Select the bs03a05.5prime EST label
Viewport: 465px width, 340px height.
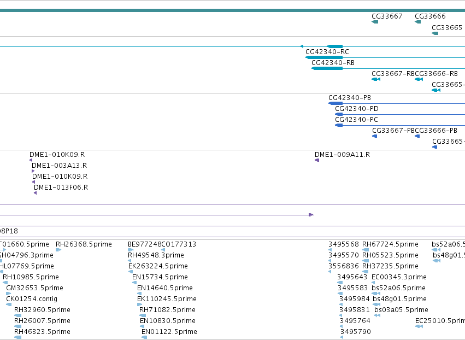pyautogui.click(x=401, y=310)
